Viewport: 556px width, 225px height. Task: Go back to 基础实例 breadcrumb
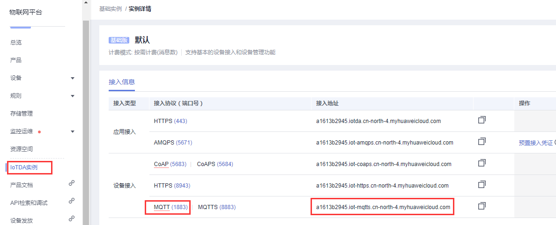pos(111,9)
